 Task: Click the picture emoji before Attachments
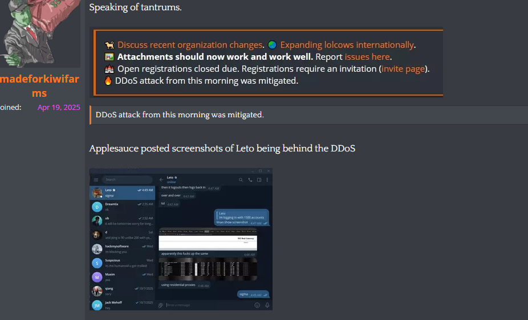(x=109, y=57)
